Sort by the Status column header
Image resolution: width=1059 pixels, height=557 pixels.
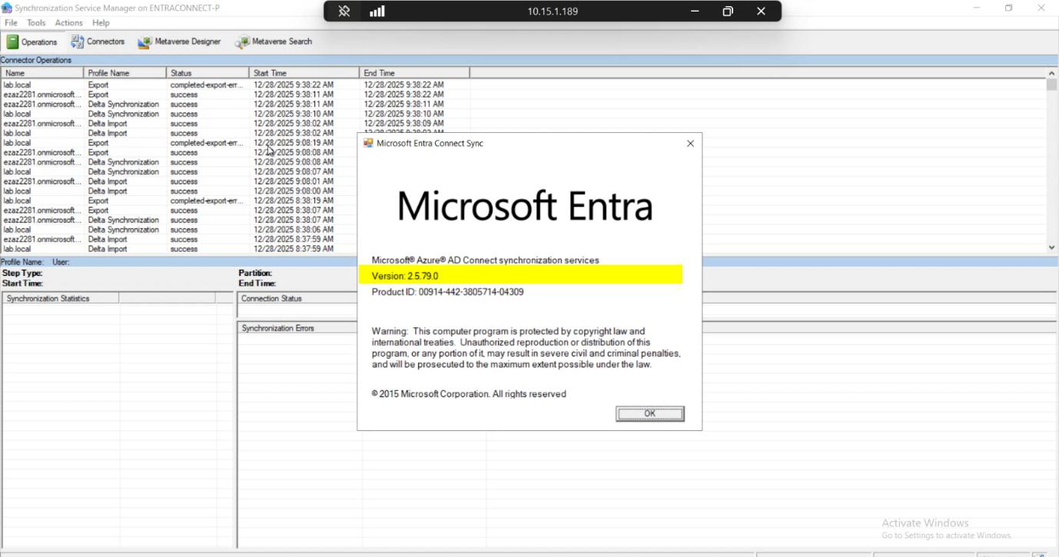pyautogui.click(x=207, y=73)
